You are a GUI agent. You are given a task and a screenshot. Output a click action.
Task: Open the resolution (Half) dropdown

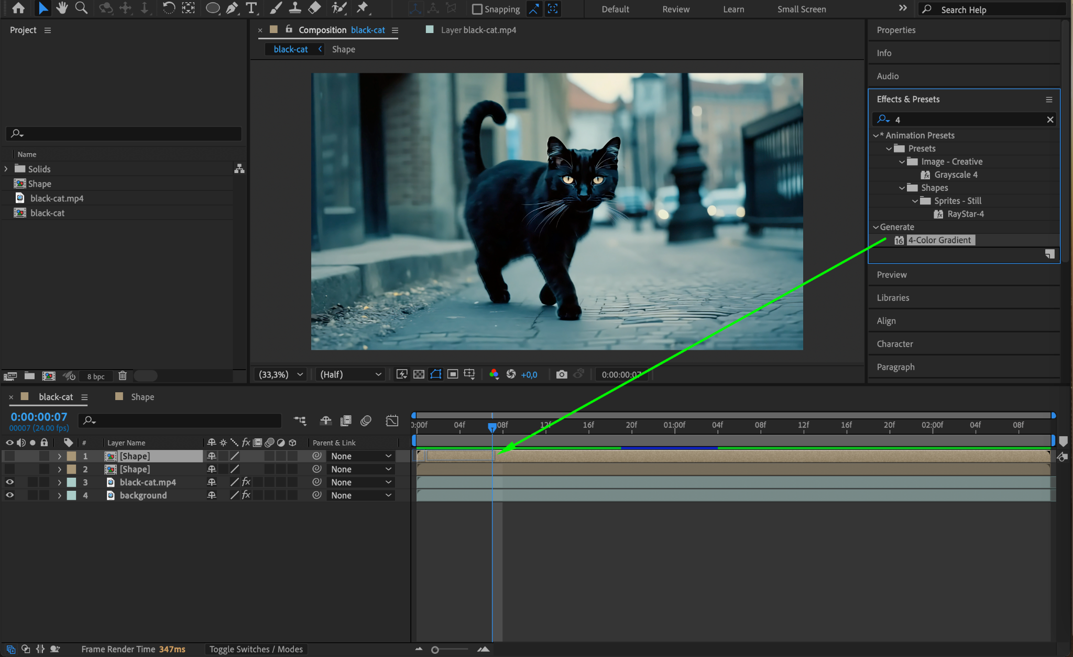(x=350, y=374)
